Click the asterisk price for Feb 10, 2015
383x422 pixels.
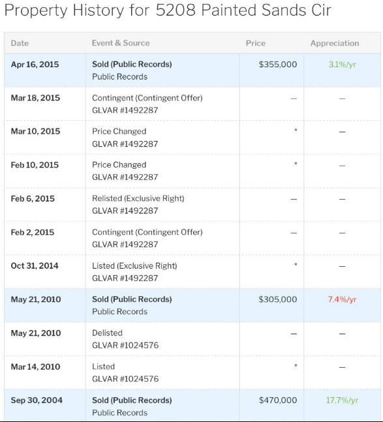tap(296, 164)
